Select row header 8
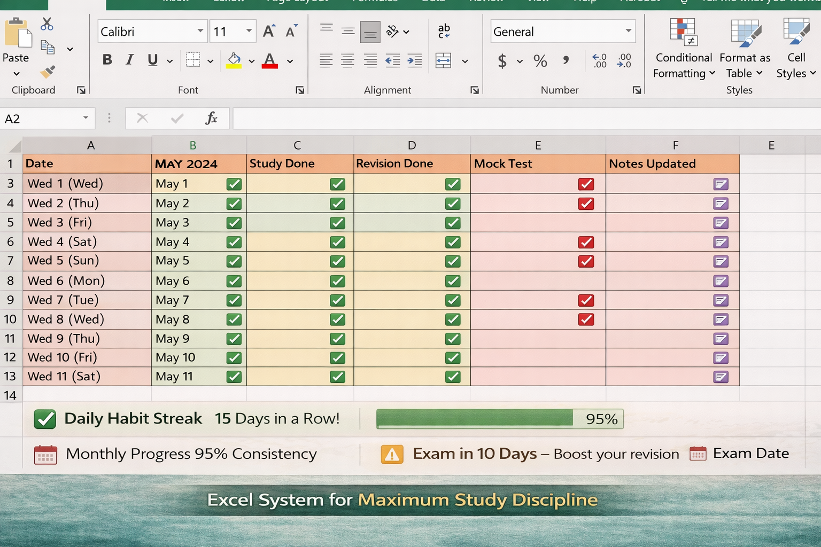 pyautogui.click(x=11, y=280)
